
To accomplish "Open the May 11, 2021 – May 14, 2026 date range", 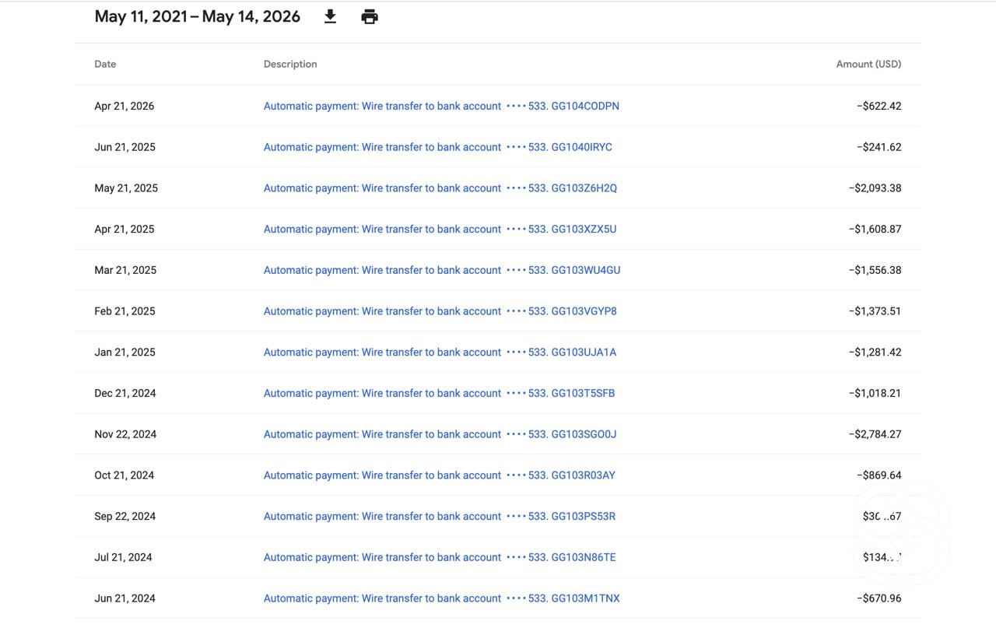I will click(x=197, y=16).
